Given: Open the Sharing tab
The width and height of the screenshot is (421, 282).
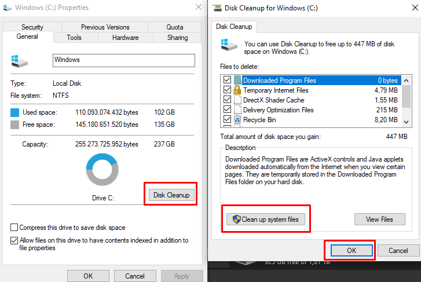Looking at the screenshot, I should point(177,38).
